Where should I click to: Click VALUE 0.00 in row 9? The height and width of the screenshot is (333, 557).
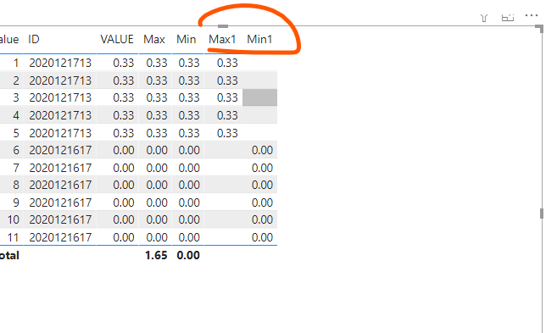(124, 203)
